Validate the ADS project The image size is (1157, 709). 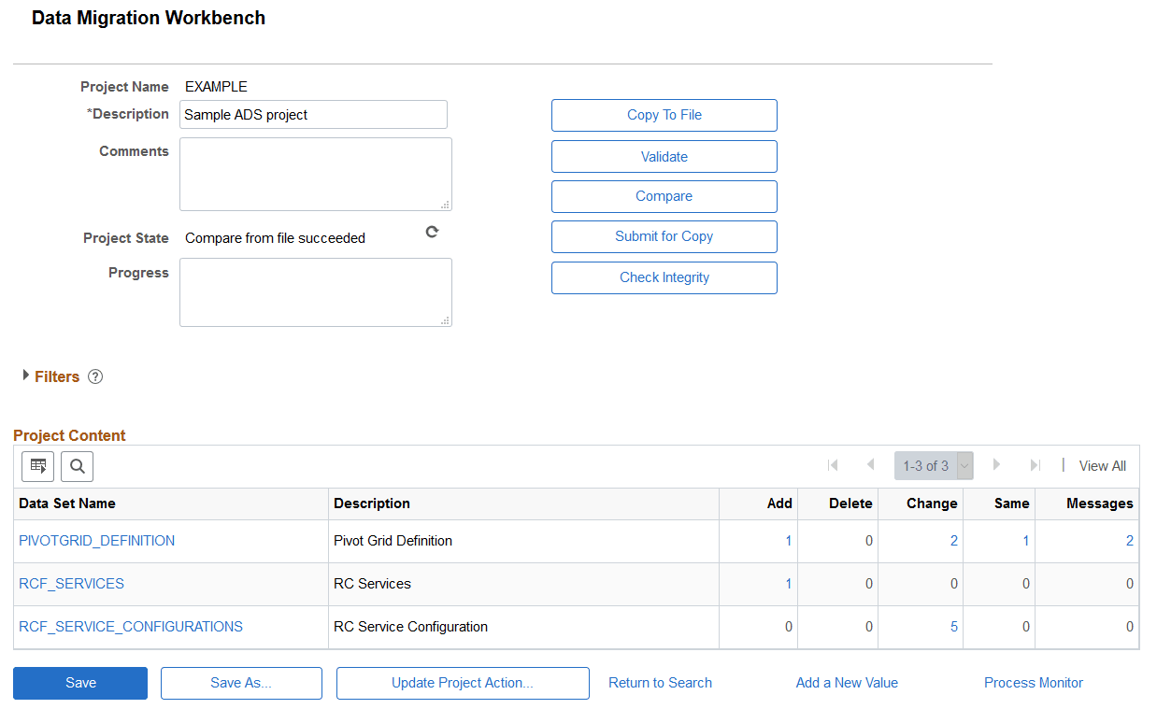[664, 156]
